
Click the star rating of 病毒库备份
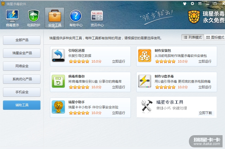[79, 87]
